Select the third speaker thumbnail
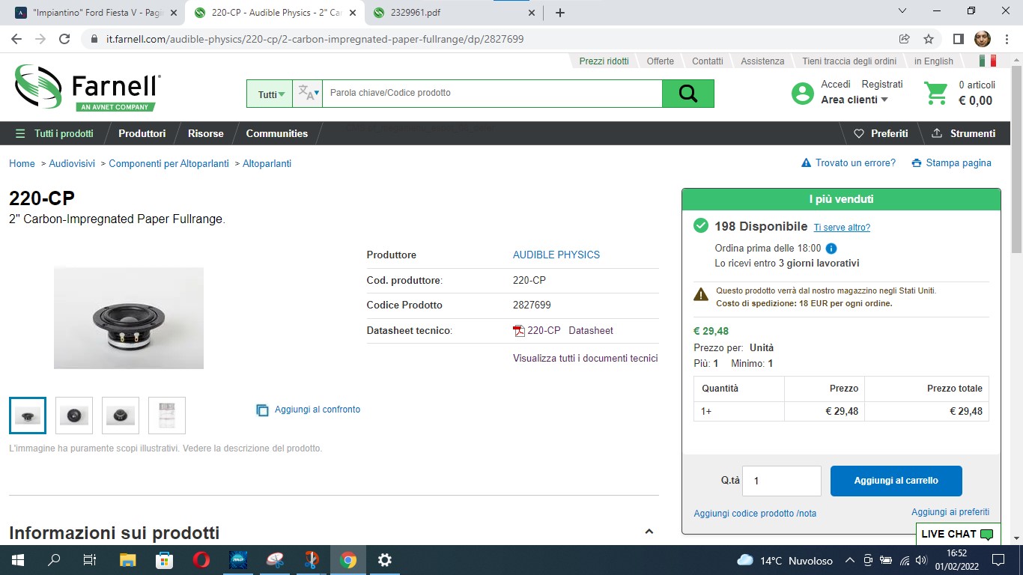1023x575 pixels. (x=121, y=416)
